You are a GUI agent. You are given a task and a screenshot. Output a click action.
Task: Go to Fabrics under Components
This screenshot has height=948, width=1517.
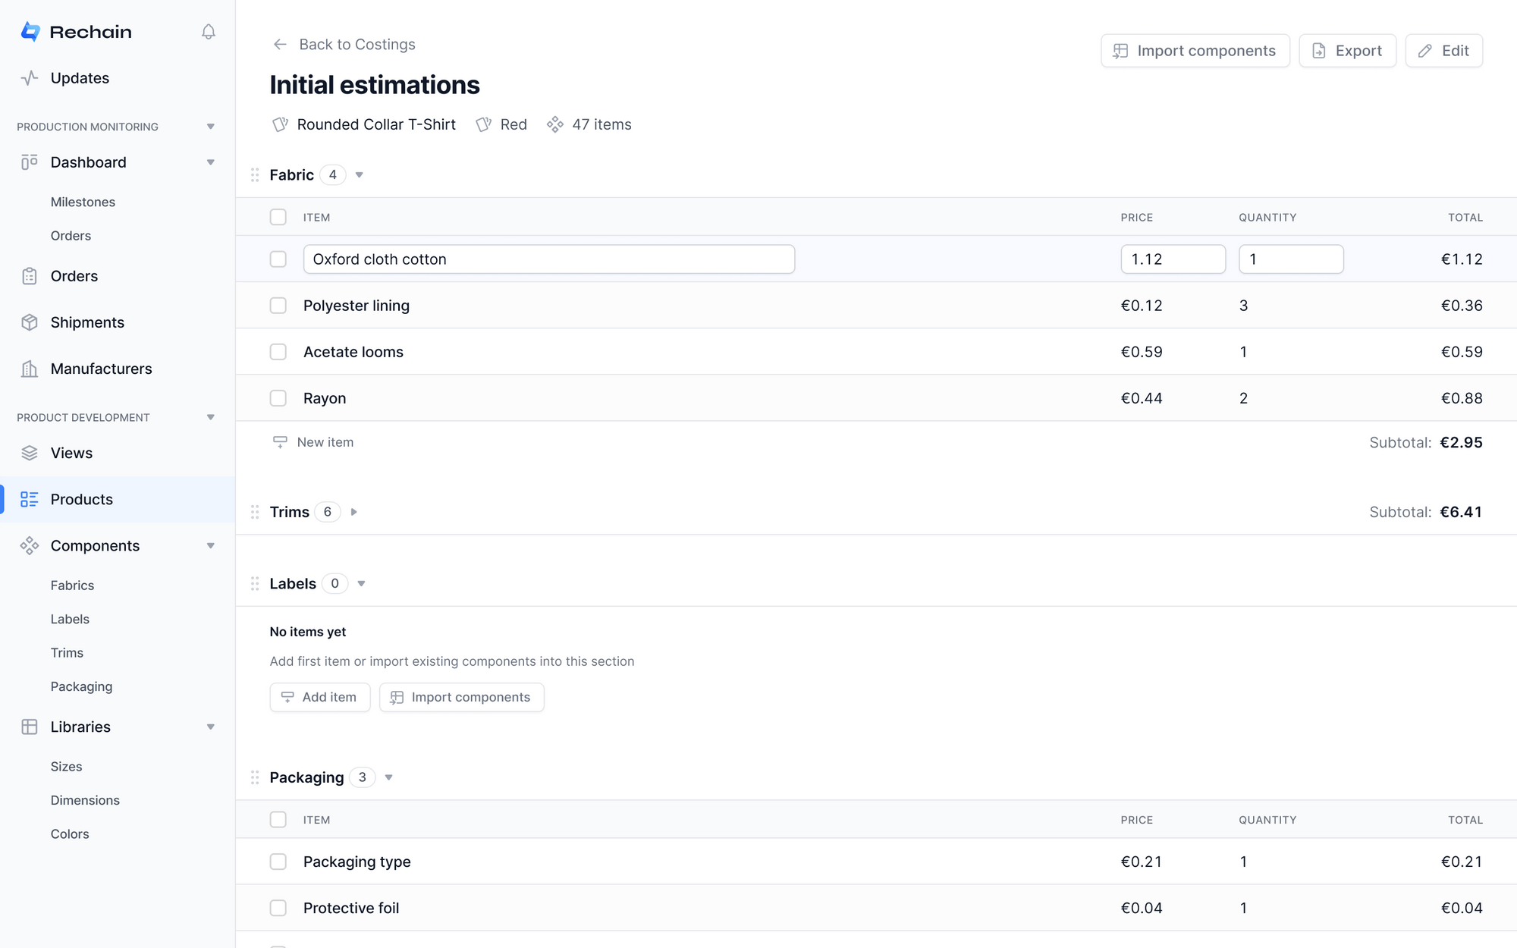click(72, 585)
